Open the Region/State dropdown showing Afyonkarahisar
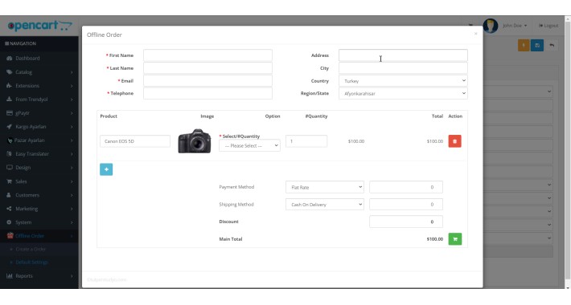571x305 pixels. coord(403,93)
